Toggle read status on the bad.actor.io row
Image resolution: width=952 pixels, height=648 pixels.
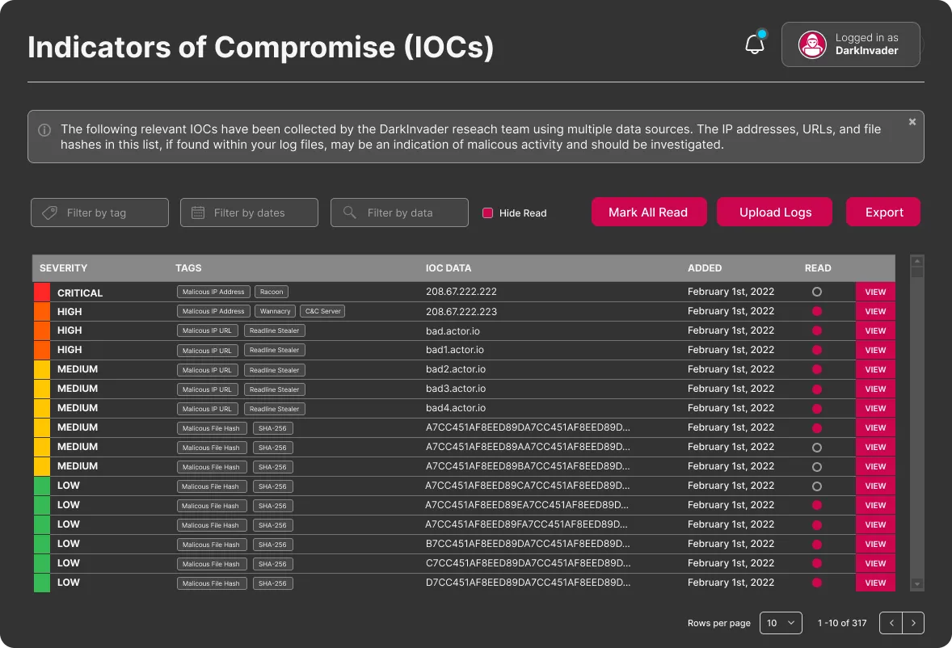tap(817, 330)
